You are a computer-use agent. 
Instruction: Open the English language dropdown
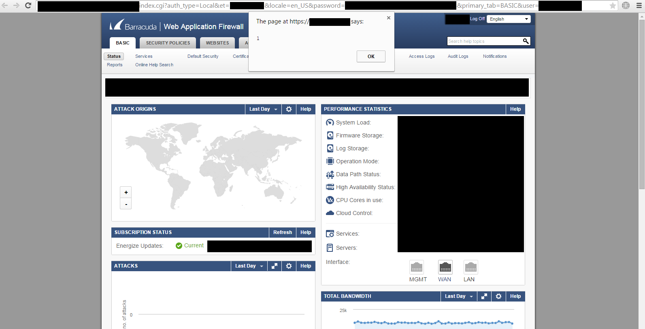[x=509, y=19]
